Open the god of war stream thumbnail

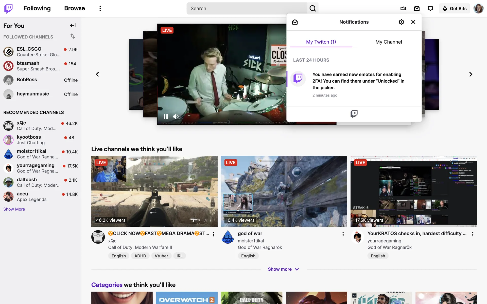[x=284, y=191]
